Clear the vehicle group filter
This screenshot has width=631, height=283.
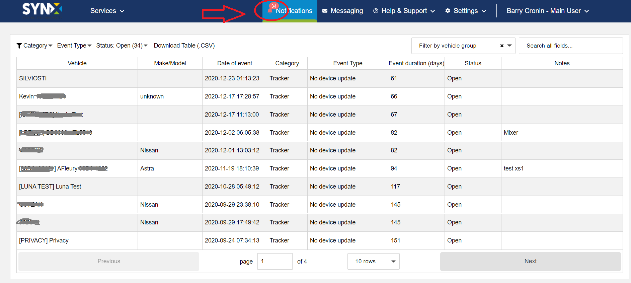tap(502, 46)
